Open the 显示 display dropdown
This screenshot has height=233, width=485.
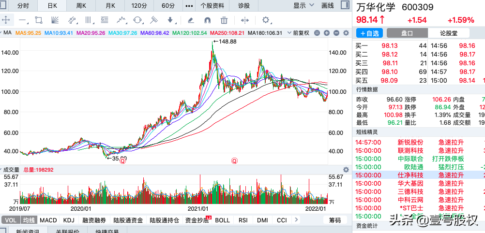tap(303, 5)
